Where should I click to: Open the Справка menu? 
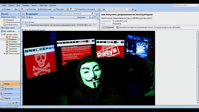pos(53,5)
